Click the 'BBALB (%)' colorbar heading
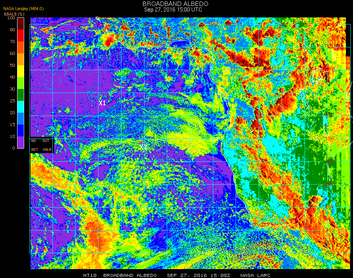The height and width of the screenshot is (278, 353). tap(14, 14)
